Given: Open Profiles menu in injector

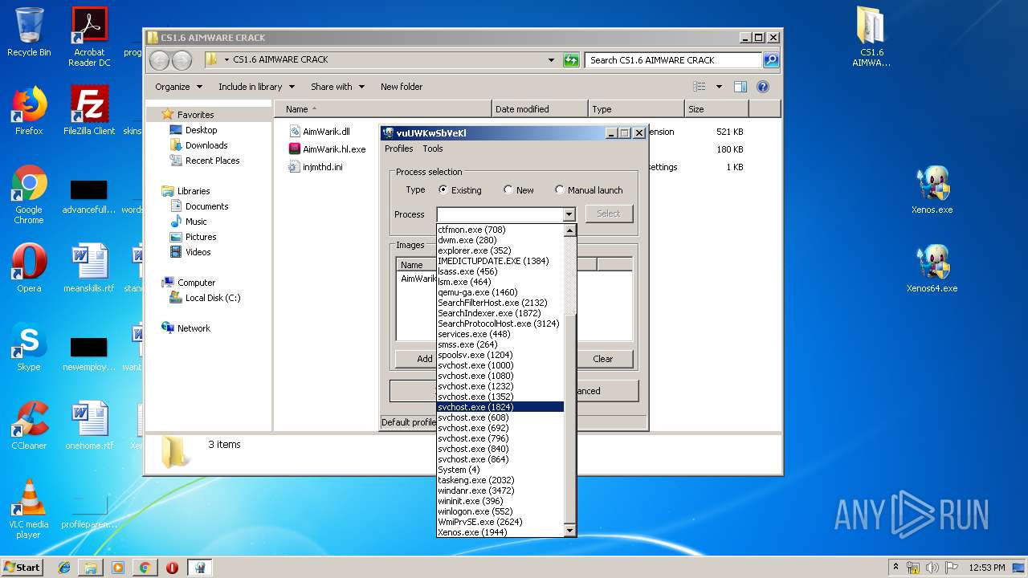Looking at the screenshot, I should (398, 149).
